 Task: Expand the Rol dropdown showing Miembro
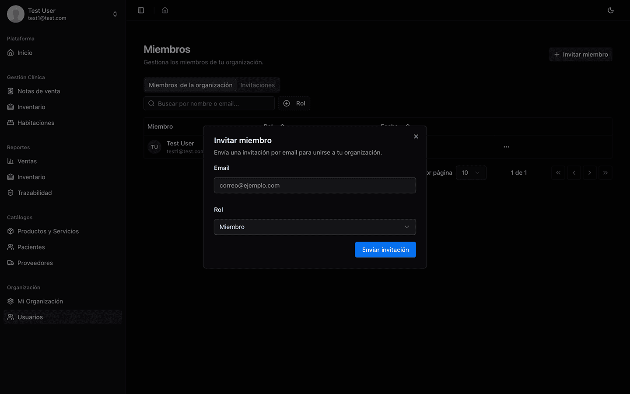tap(315, 227)
